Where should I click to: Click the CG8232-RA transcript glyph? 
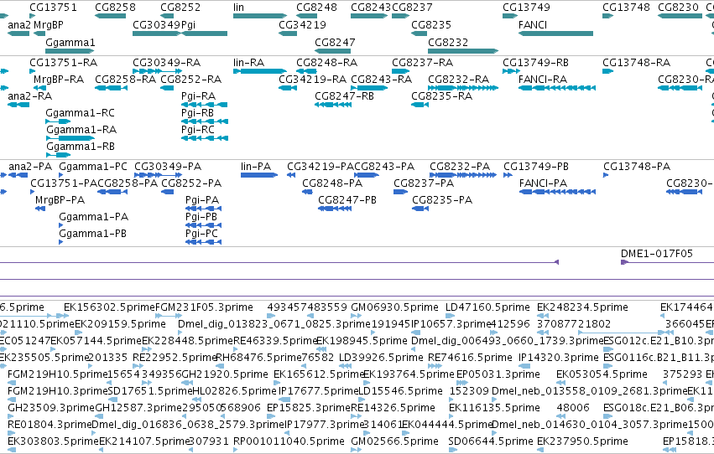[x=463, y=88]
